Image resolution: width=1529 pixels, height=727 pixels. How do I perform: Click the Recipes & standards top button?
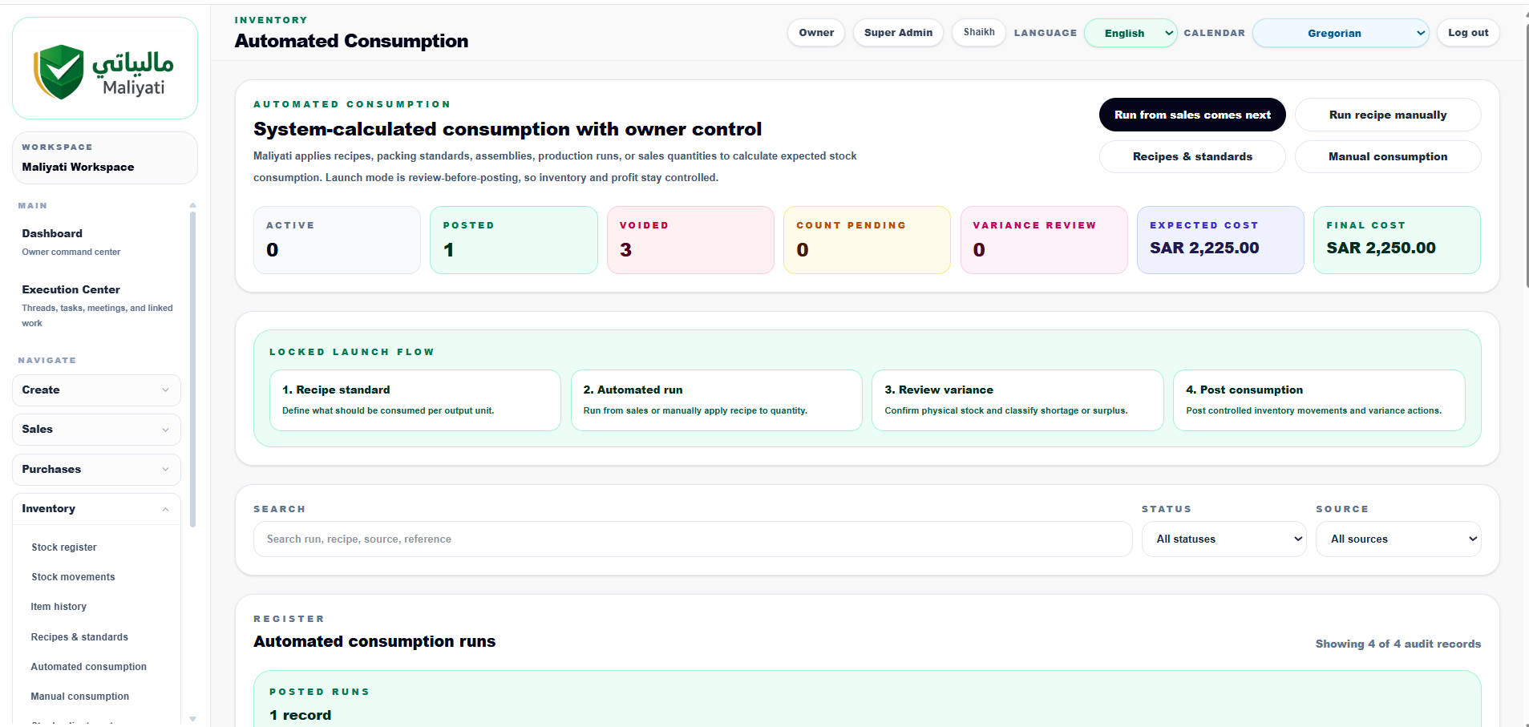pos(1192,156)
